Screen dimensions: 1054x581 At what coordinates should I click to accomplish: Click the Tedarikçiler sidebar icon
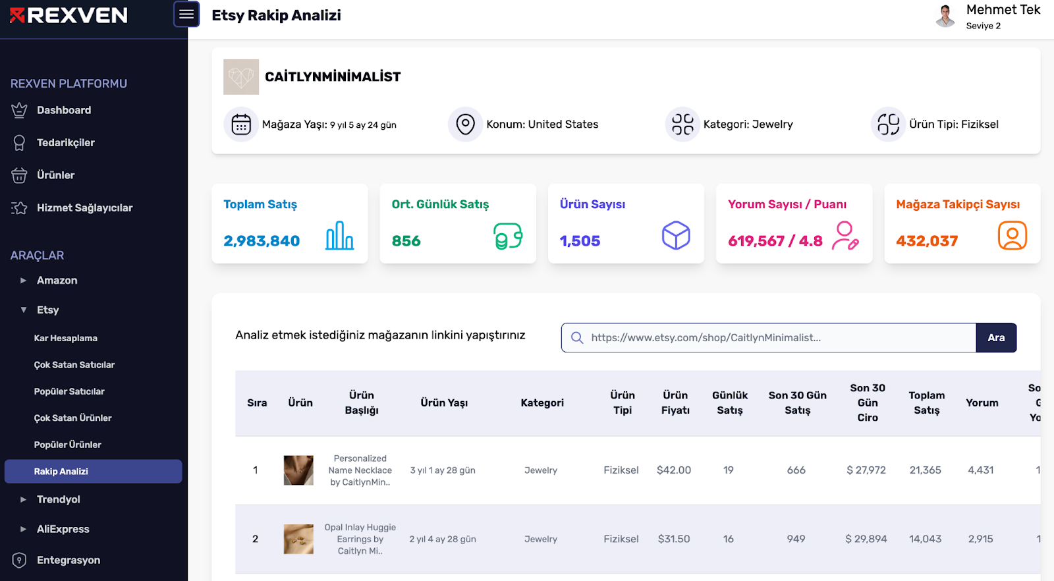pyautogui.click(x=19, y=143)
